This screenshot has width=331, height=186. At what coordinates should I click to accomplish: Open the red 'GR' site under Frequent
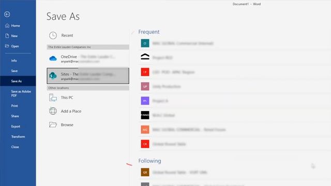coord(145,144)
